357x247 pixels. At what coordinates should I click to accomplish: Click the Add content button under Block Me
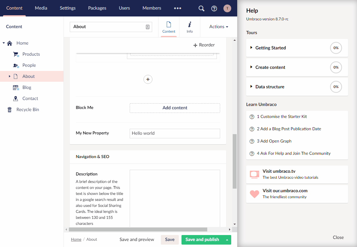click(x=175, y=108)
